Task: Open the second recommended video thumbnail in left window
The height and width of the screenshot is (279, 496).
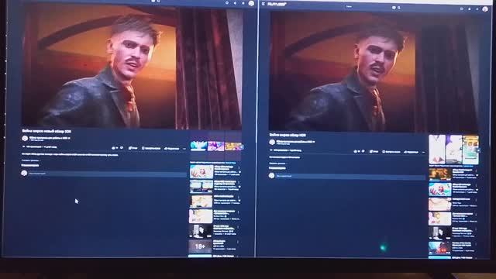Action: tap(201, 186)
